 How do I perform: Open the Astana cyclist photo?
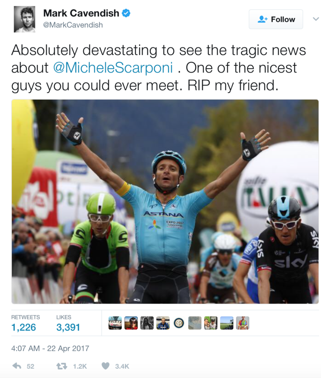point(165,202)
